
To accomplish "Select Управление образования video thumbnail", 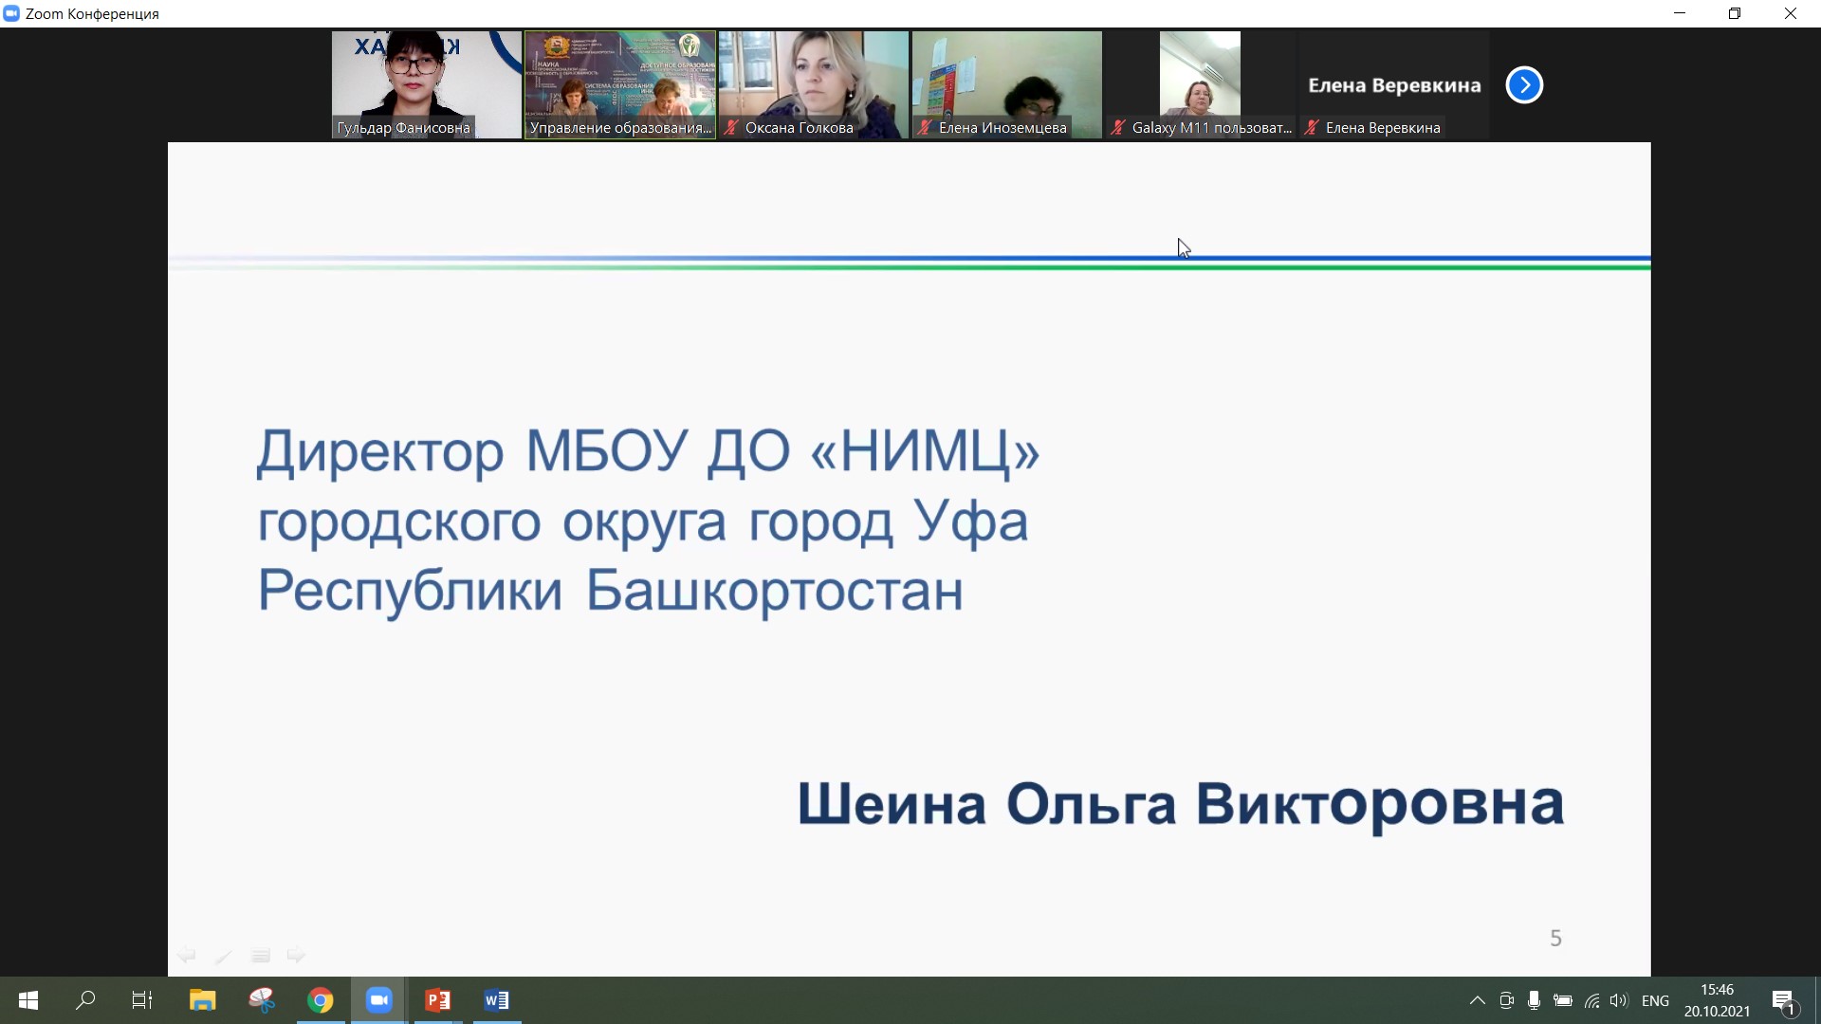I will pyautogui.click(x=620, y=84).
